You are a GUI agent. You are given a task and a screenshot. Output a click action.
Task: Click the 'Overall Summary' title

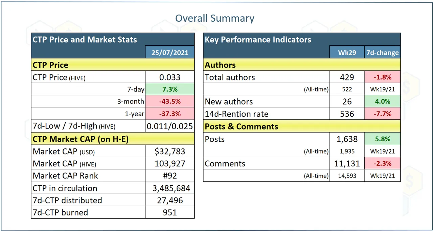215,18
